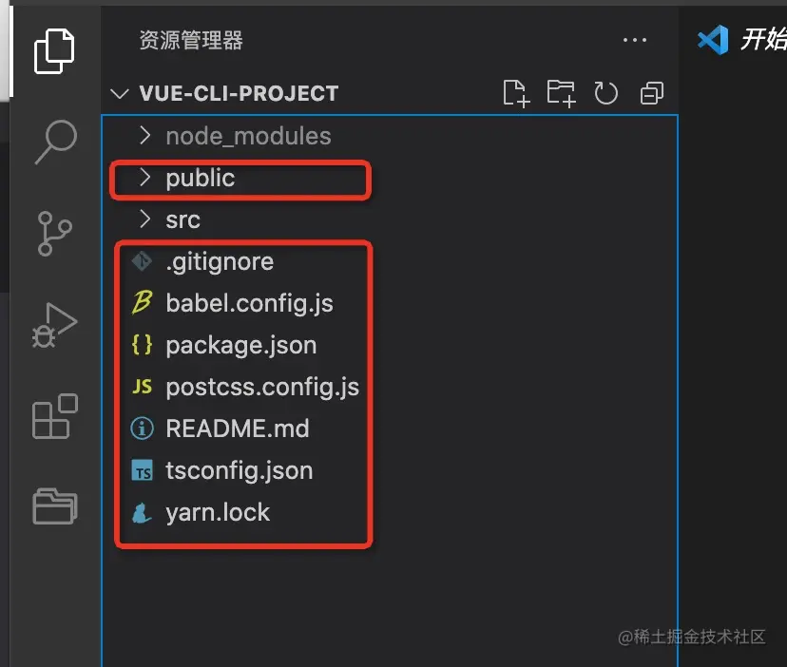Viewport: 787px width, 667px height.
Task: Click the New File icon
Action: coord(515,93)
